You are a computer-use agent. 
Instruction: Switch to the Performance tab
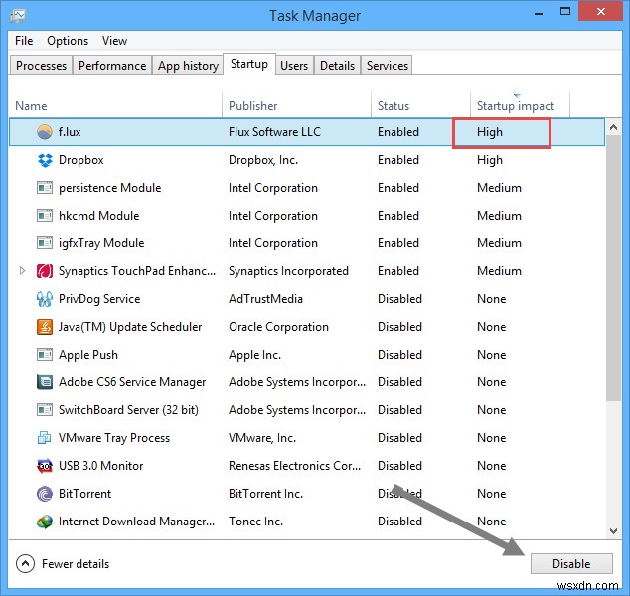pos(112,66)
